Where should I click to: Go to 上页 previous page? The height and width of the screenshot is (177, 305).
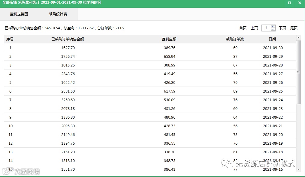point(254,28)
